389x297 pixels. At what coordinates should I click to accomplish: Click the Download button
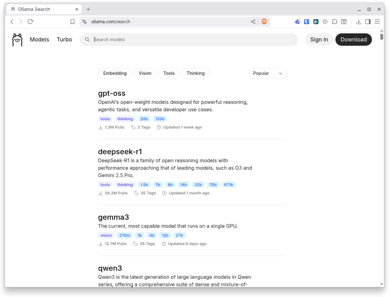[354, 39]
